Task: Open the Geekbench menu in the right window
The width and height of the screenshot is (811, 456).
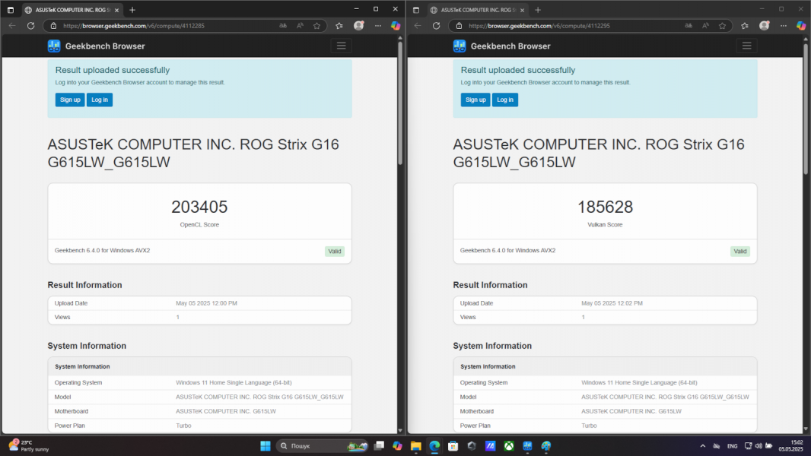Action: coord(746,46)
